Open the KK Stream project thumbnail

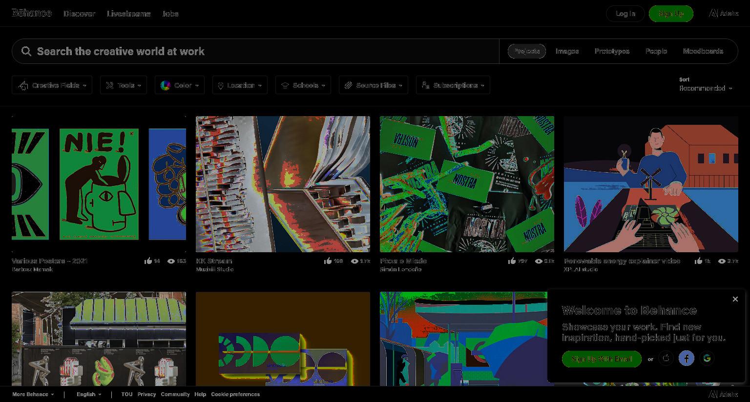[283, 184]
